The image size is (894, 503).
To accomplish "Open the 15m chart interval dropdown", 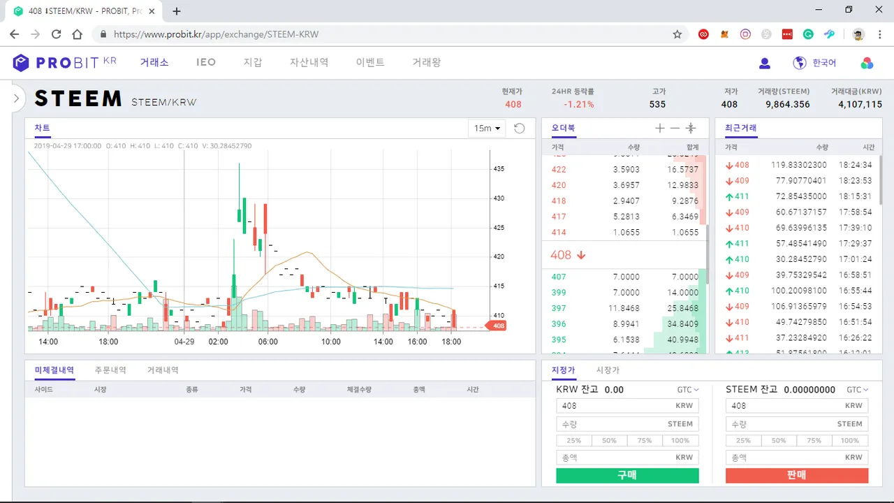I will (x=488, y=129).
